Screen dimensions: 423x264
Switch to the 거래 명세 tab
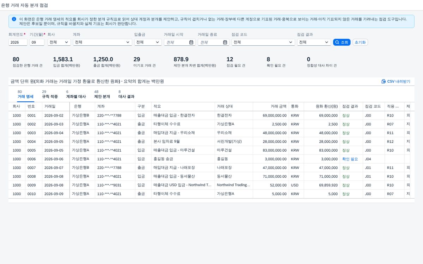click(25, 94)
